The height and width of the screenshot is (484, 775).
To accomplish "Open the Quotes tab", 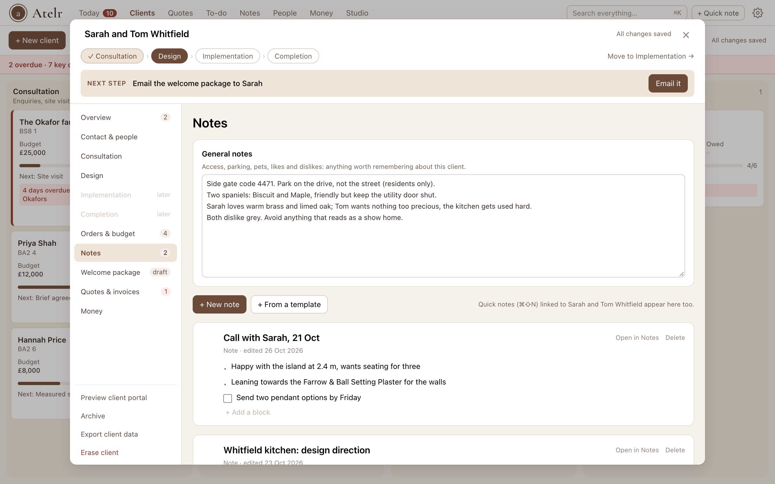I will coord(180,13).
